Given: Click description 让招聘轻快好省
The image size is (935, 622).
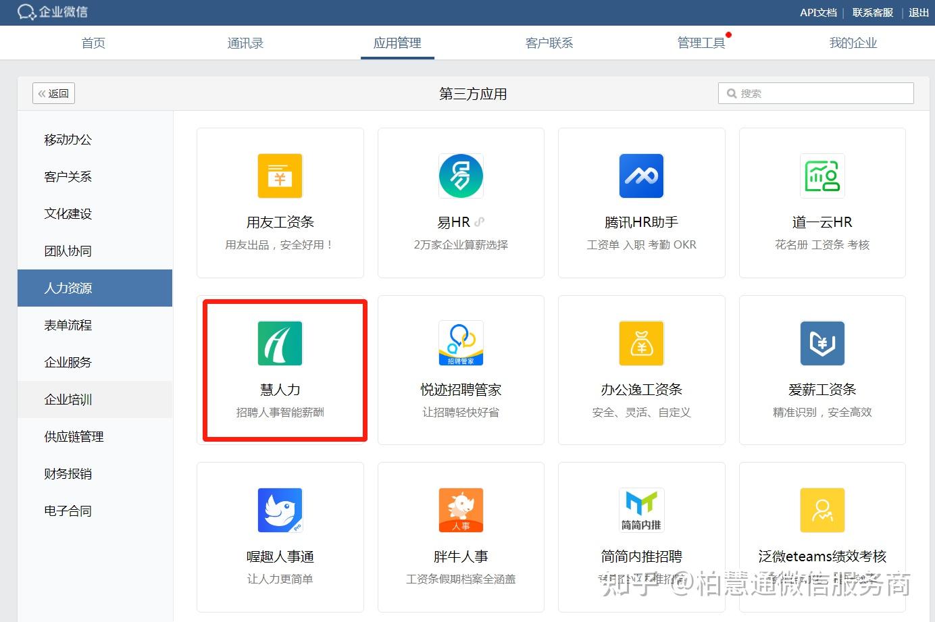Looking at the screenshot, I should click(x=461, y=412).
